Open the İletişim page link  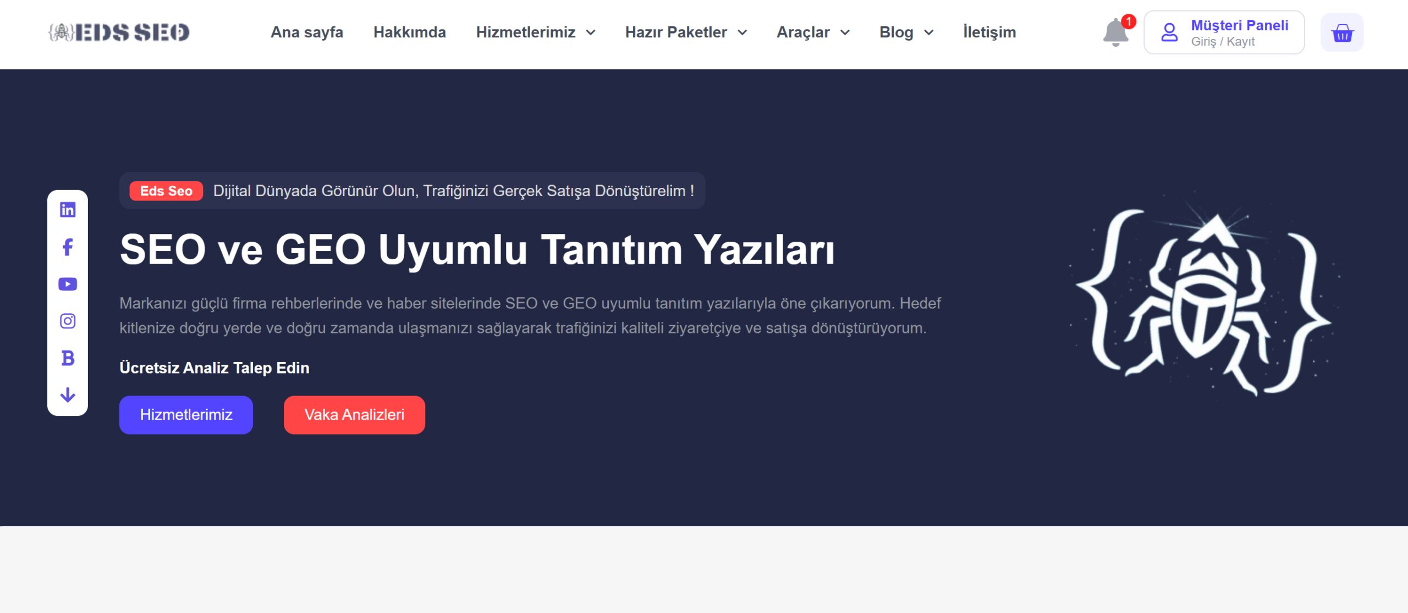click(989, 32)
